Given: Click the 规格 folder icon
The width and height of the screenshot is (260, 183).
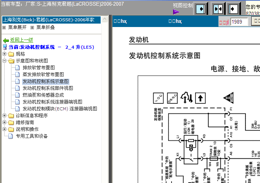Looking at the screenshot, I should (11, 54).
